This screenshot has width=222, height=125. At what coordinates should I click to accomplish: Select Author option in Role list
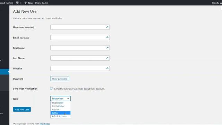coord(60,110)
